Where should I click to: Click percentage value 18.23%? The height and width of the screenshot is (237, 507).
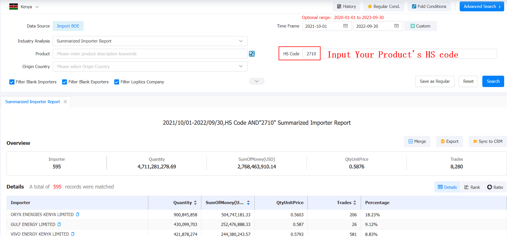tap(372, 215)
